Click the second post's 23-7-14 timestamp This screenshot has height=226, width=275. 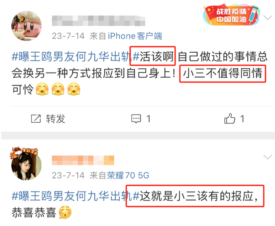(68, 175)
